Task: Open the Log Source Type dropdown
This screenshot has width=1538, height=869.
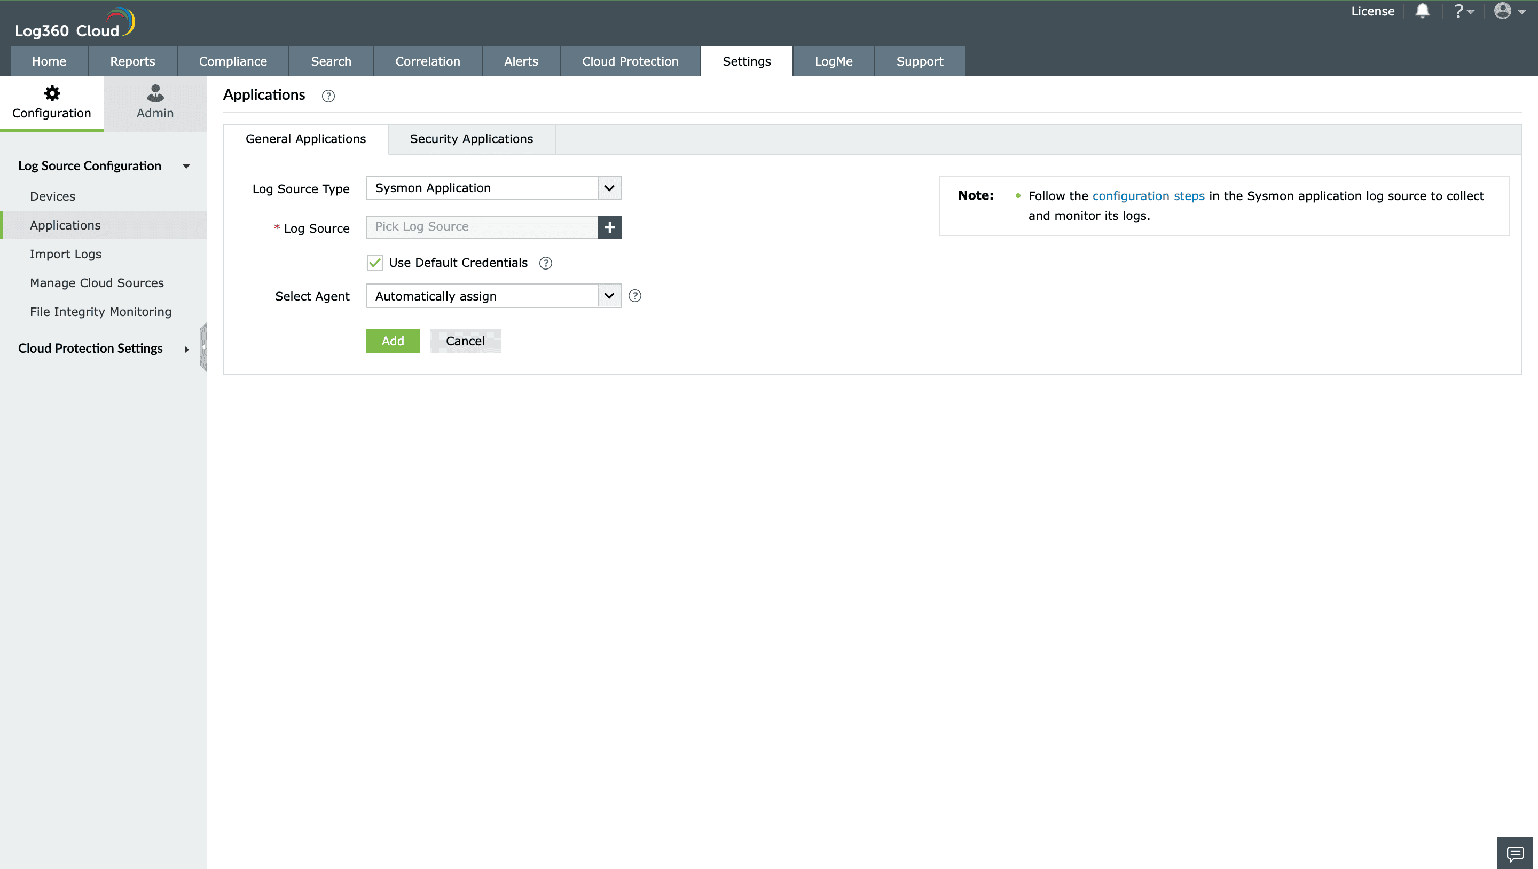Action: click(x=608, y=187)
